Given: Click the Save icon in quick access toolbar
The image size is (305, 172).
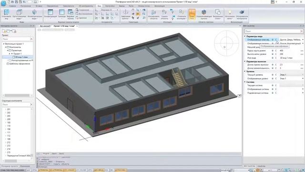Looking at the screenshot, I should point(17,2).
